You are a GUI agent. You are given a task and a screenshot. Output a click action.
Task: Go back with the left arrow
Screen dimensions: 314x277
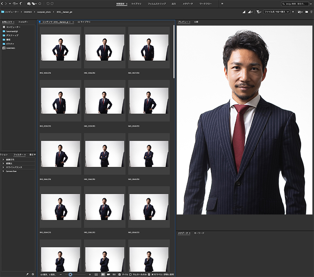click(x=2, y=4)
